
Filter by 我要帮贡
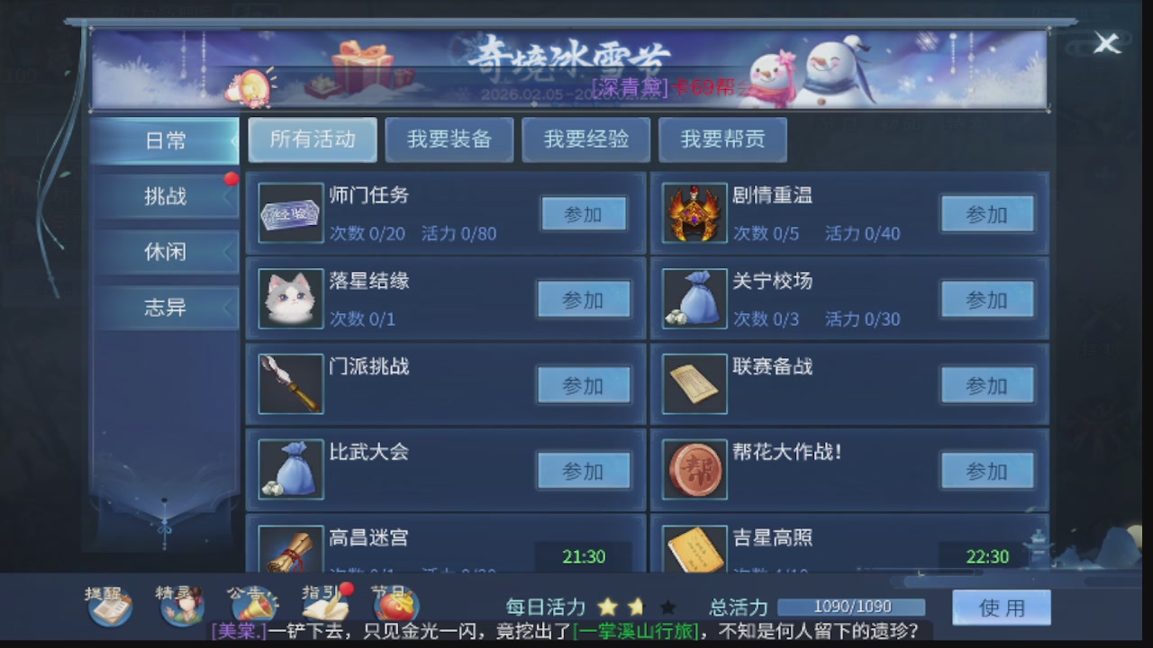pos(722,139)
